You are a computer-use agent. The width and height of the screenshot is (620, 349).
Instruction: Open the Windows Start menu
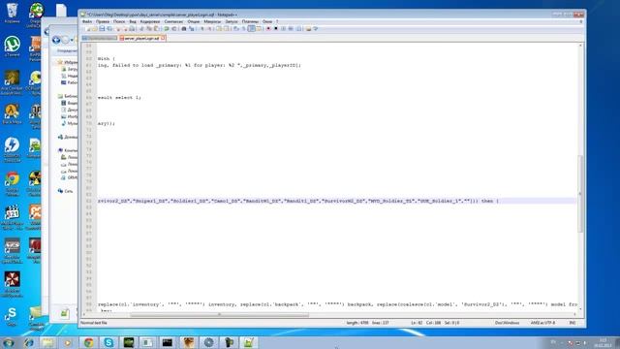(x=9, y=342)
